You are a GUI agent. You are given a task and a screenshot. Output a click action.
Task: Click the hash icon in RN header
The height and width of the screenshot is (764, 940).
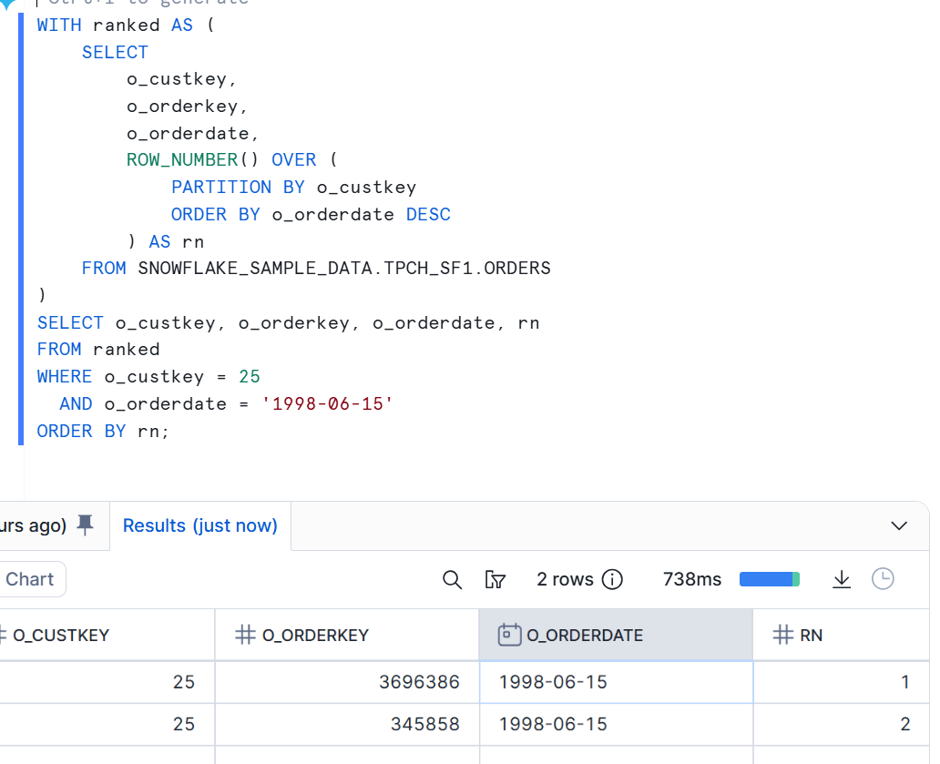click(x=782, y=636)
